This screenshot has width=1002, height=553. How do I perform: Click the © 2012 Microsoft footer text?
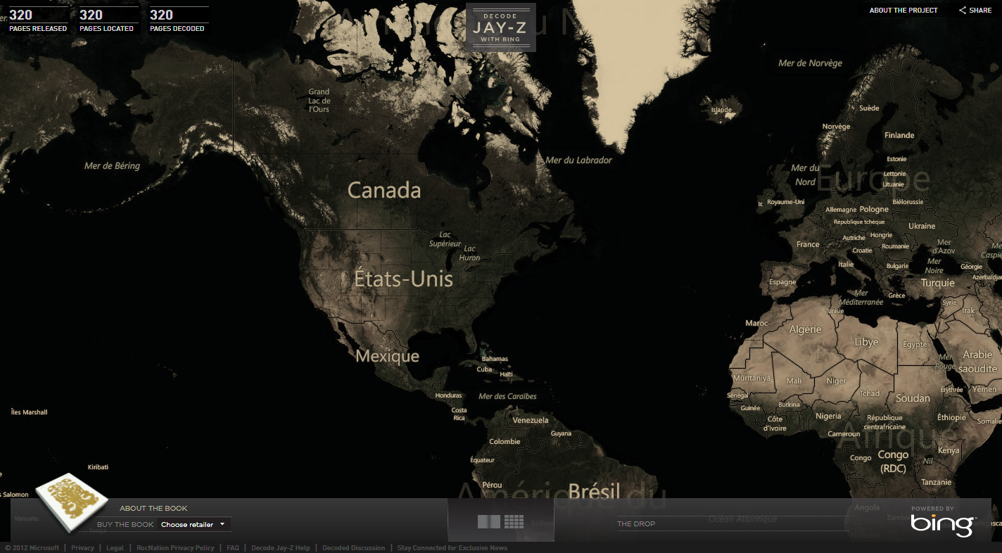[x=32, y=547]
